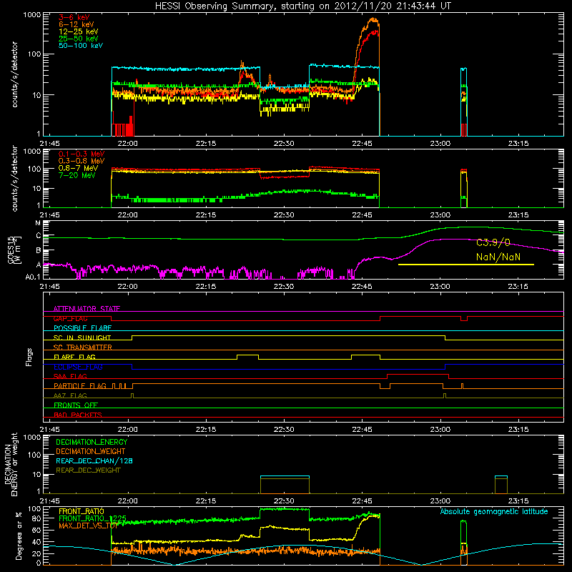The image size is (572, 572).
Task: Click the raised SAA_FLAG interval
Action: [418, 376]
